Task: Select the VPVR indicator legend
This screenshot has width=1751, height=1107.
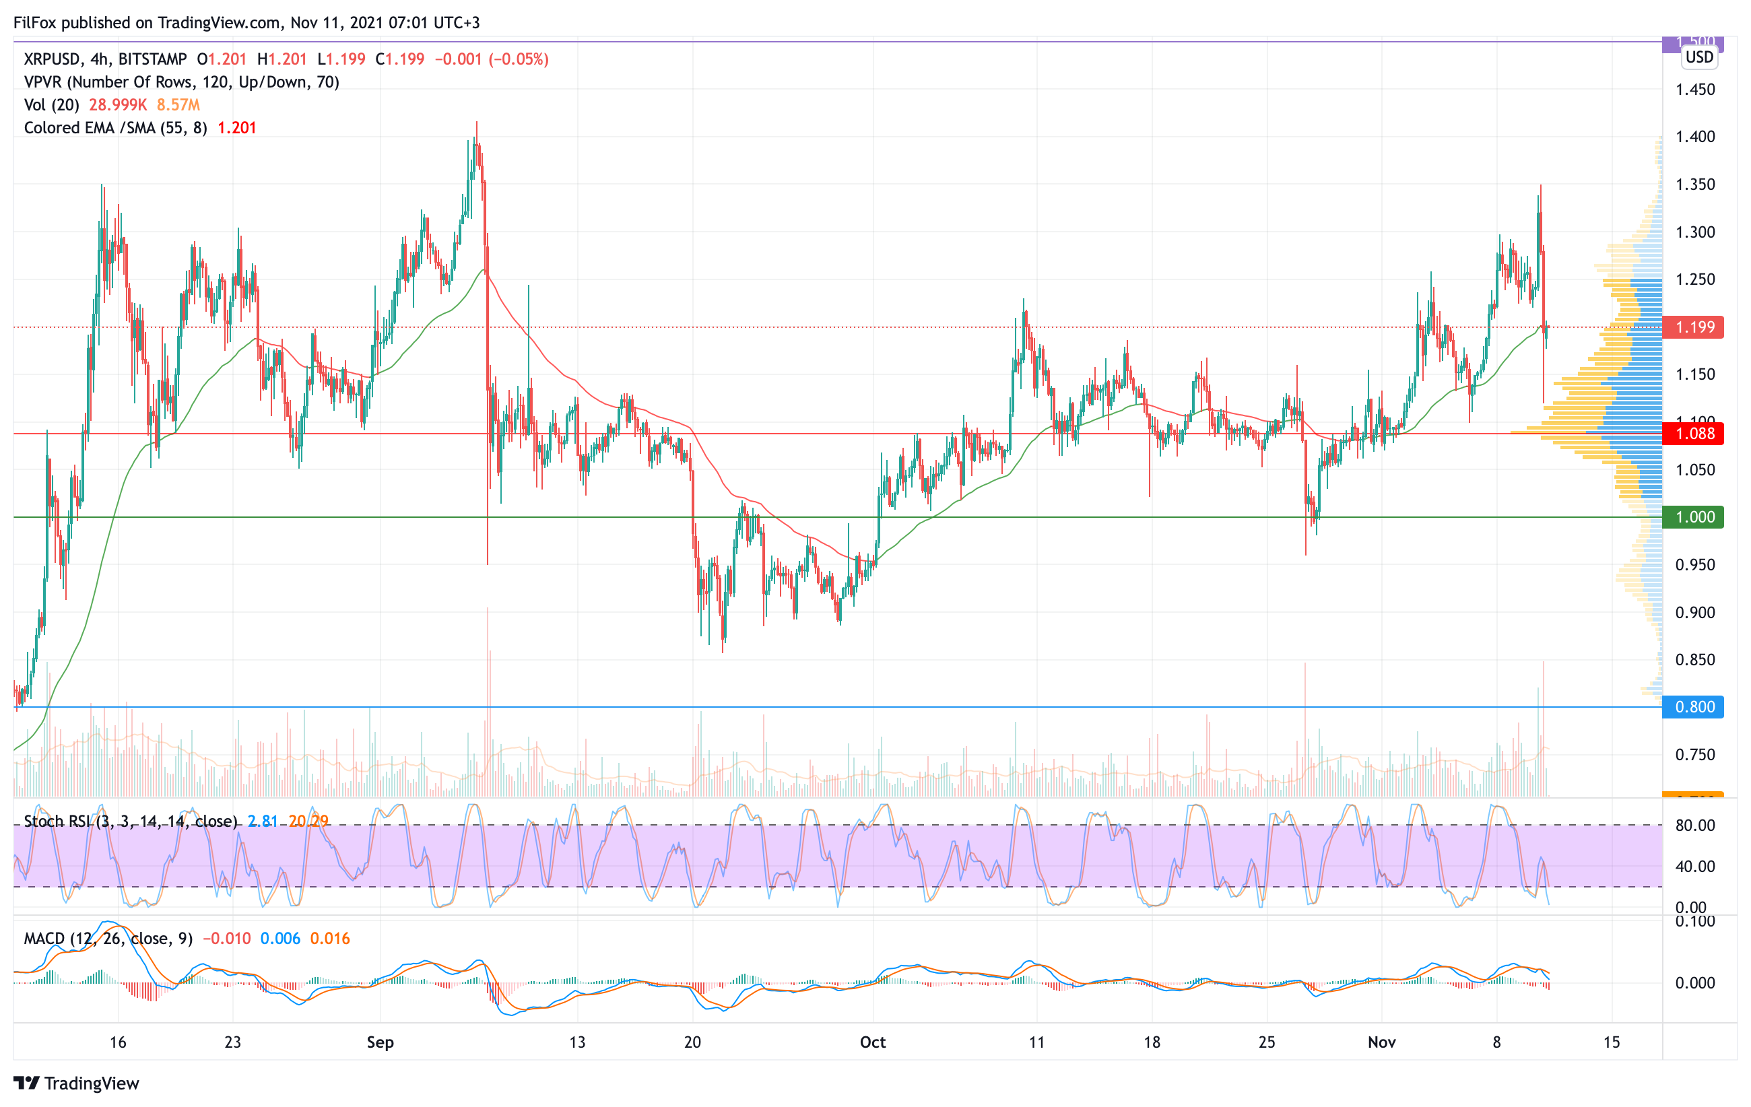Action: coord(181,82)
